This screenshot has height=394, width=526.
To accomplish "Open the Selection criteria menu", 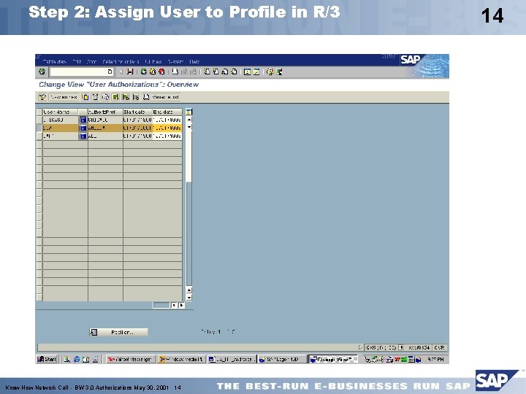I will (x=121, y=61).
